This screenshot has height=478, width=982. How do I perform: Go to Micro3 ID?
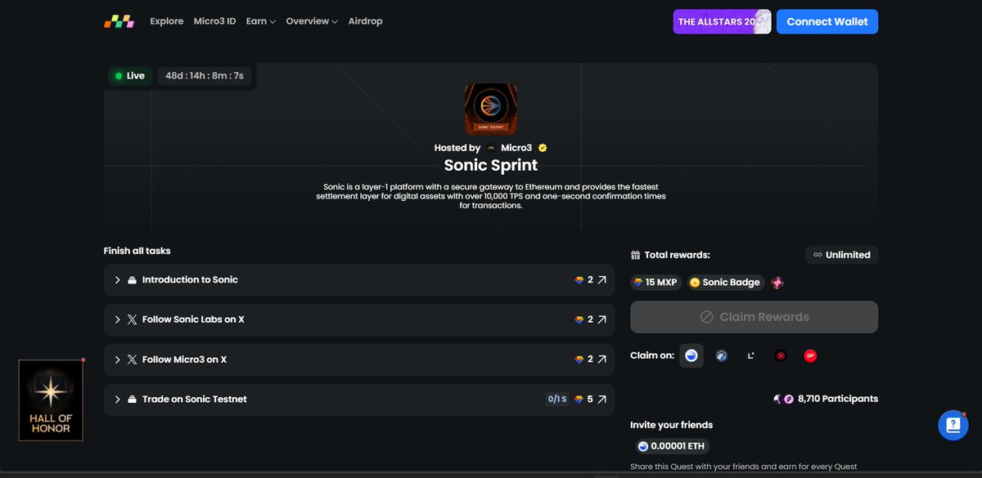point(214,21)
